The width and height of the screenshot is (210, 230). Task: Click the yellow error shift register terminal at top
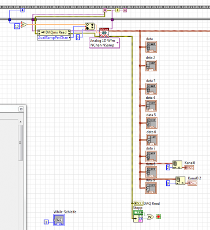click(118, 10)
